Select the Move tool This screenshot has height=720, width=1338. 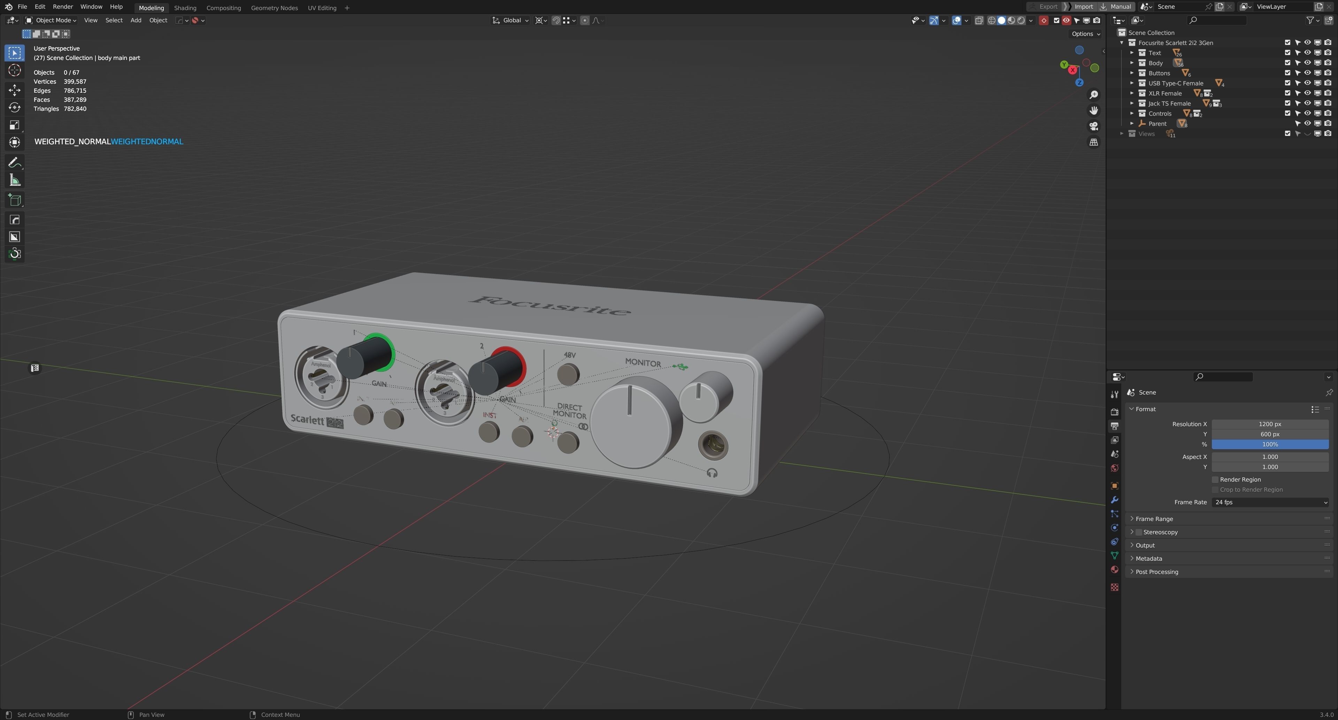coord(15,90)
